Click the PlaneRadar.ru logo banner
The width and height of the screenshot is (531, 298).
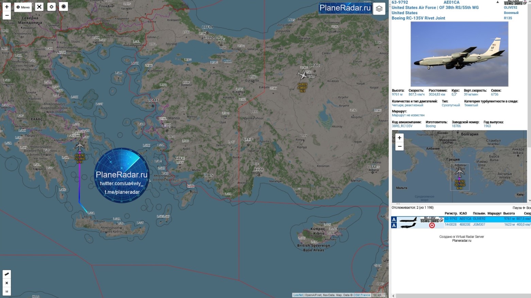[x=345, y=8]
